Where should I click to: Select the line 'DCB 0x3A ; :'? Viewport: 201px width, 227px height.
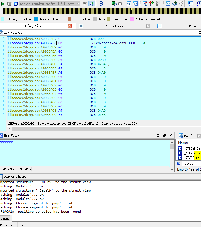click(101, 64)
